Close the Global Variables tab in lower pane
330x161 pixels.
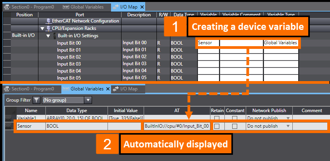(108, 89)
